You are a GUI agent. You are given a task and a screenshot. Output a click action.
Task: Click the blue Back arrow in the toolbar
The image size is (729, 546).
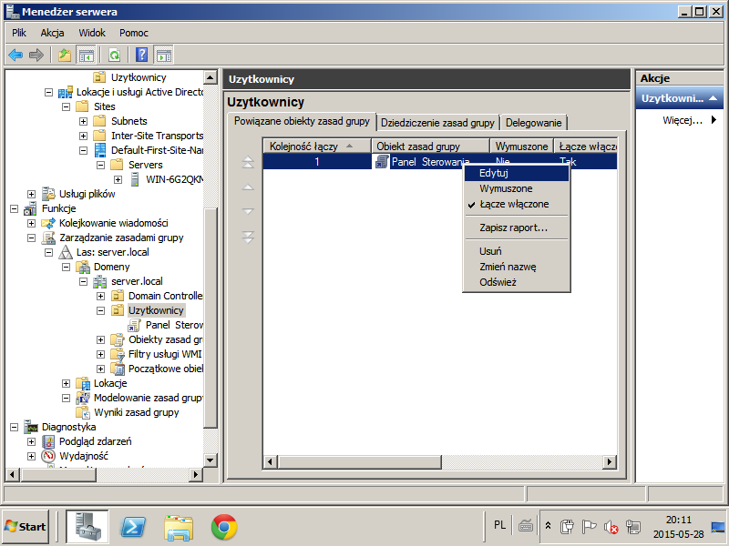15,56
